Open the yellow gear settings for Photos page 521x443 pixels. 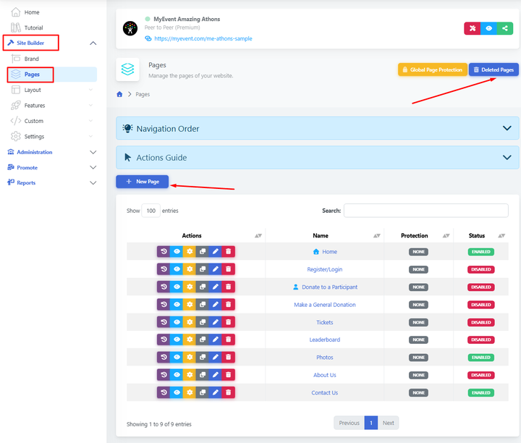coord(189,358)
